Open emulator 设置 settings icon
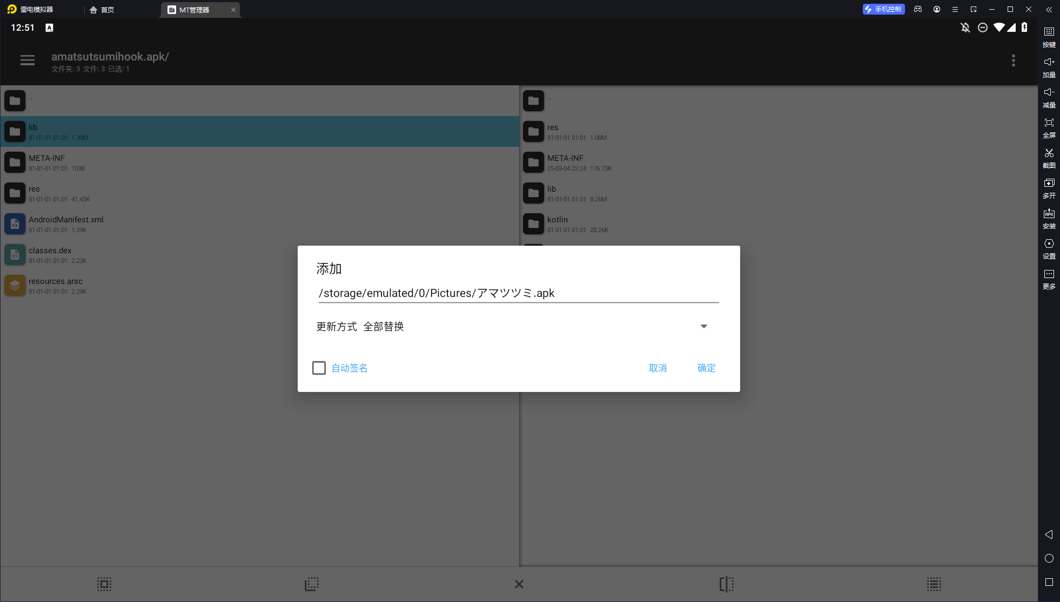The width and height of the screenshot is (1060, 602). (1049, 244)
